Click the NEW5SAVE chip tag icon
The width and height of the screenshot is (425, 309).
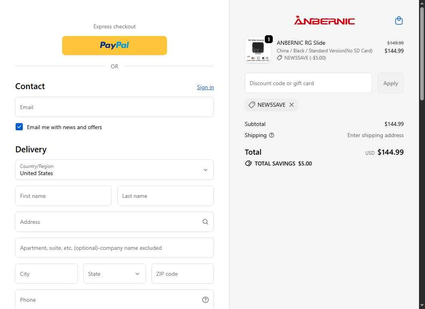[x=252, y=105]
